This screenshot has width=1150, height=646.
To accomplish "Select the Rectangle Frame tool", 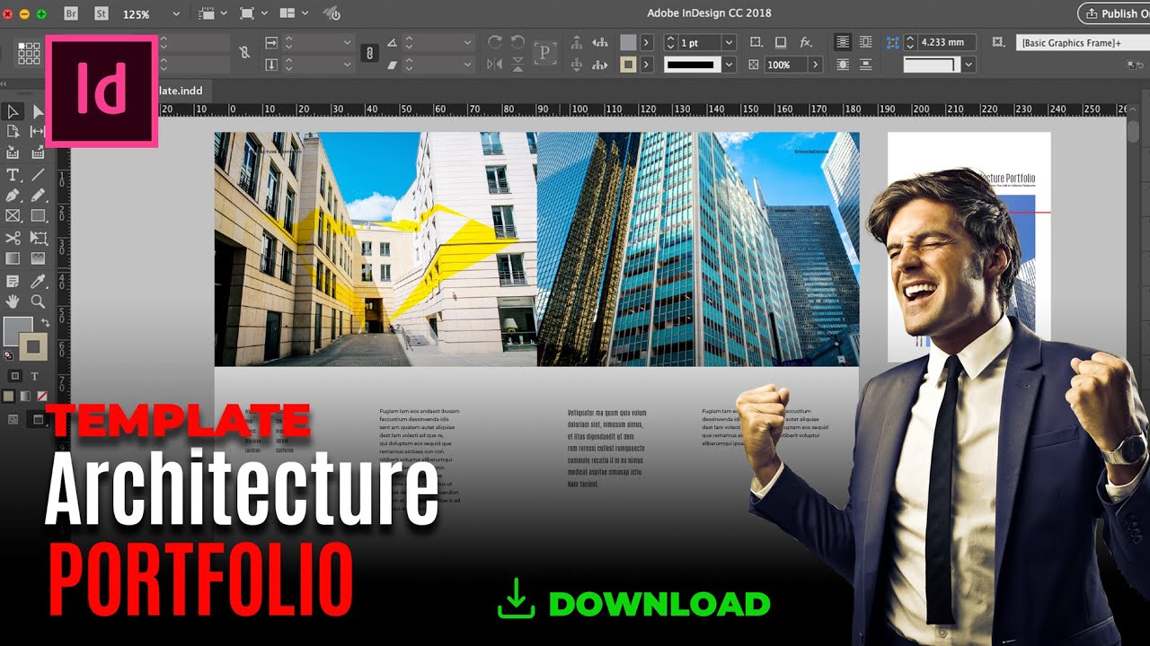I will pos(13,216).
